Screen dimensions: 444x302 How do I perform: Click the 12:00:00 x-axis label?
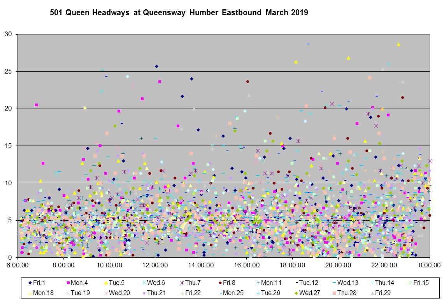click(155, 265)
